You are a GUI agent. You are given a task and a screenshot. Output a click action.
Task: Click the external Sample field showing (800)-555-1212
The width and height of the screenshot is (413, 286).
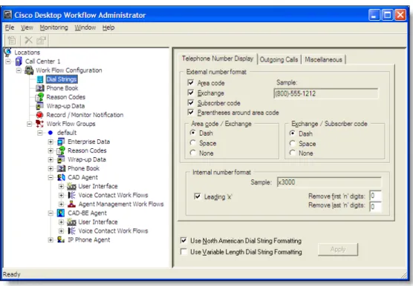coord(326,94)
